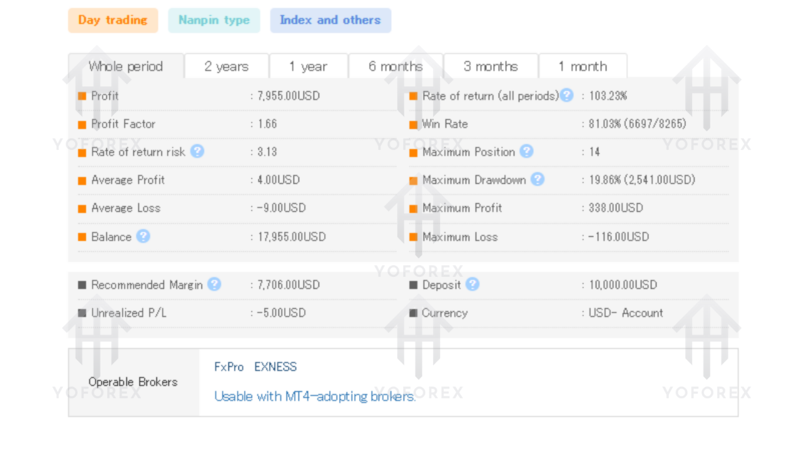The image size is (801, 450).
Task: Show the 6 months tab
Action: (x=395, y=66)
